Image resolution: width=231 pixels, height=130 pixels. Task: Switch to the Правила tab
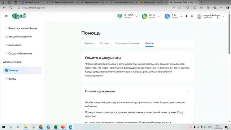pyautogui.click(x=89, y=43)
